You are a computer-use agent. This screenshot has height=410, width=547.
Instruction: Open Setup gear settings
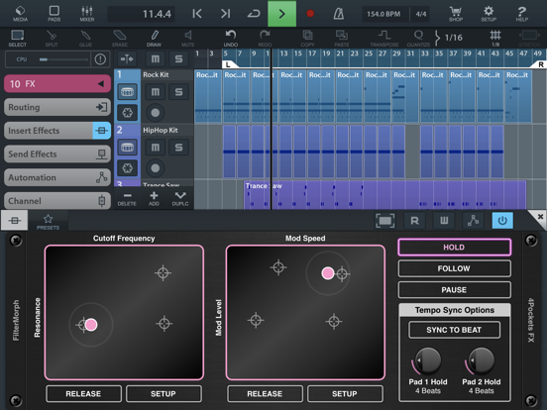(489, 14)
